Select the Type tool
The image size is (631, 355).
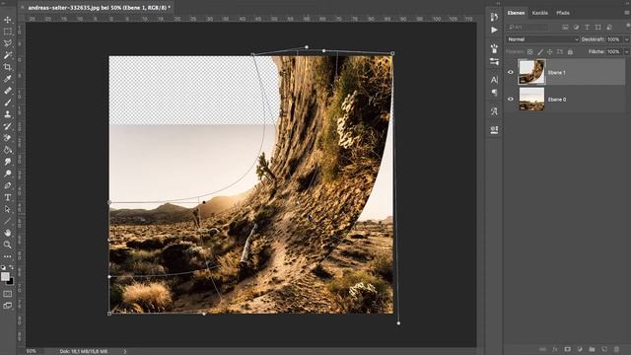[8, 197]
